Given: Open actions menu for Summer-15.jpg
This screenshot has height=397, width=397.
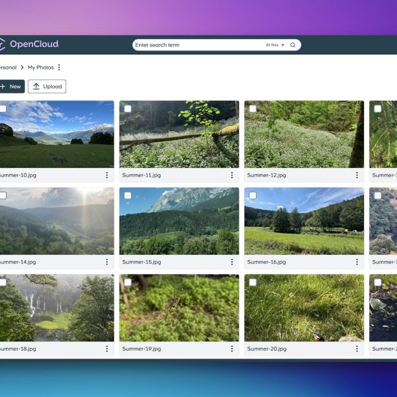Looking at the screenshot, I should (x=232, y=262).
